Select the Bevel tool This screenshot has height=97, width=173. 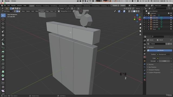click(x=3, y=60)
